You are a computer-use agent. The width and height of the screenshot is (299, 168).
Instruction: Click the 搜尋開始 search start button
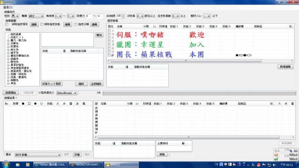point(11,93)
